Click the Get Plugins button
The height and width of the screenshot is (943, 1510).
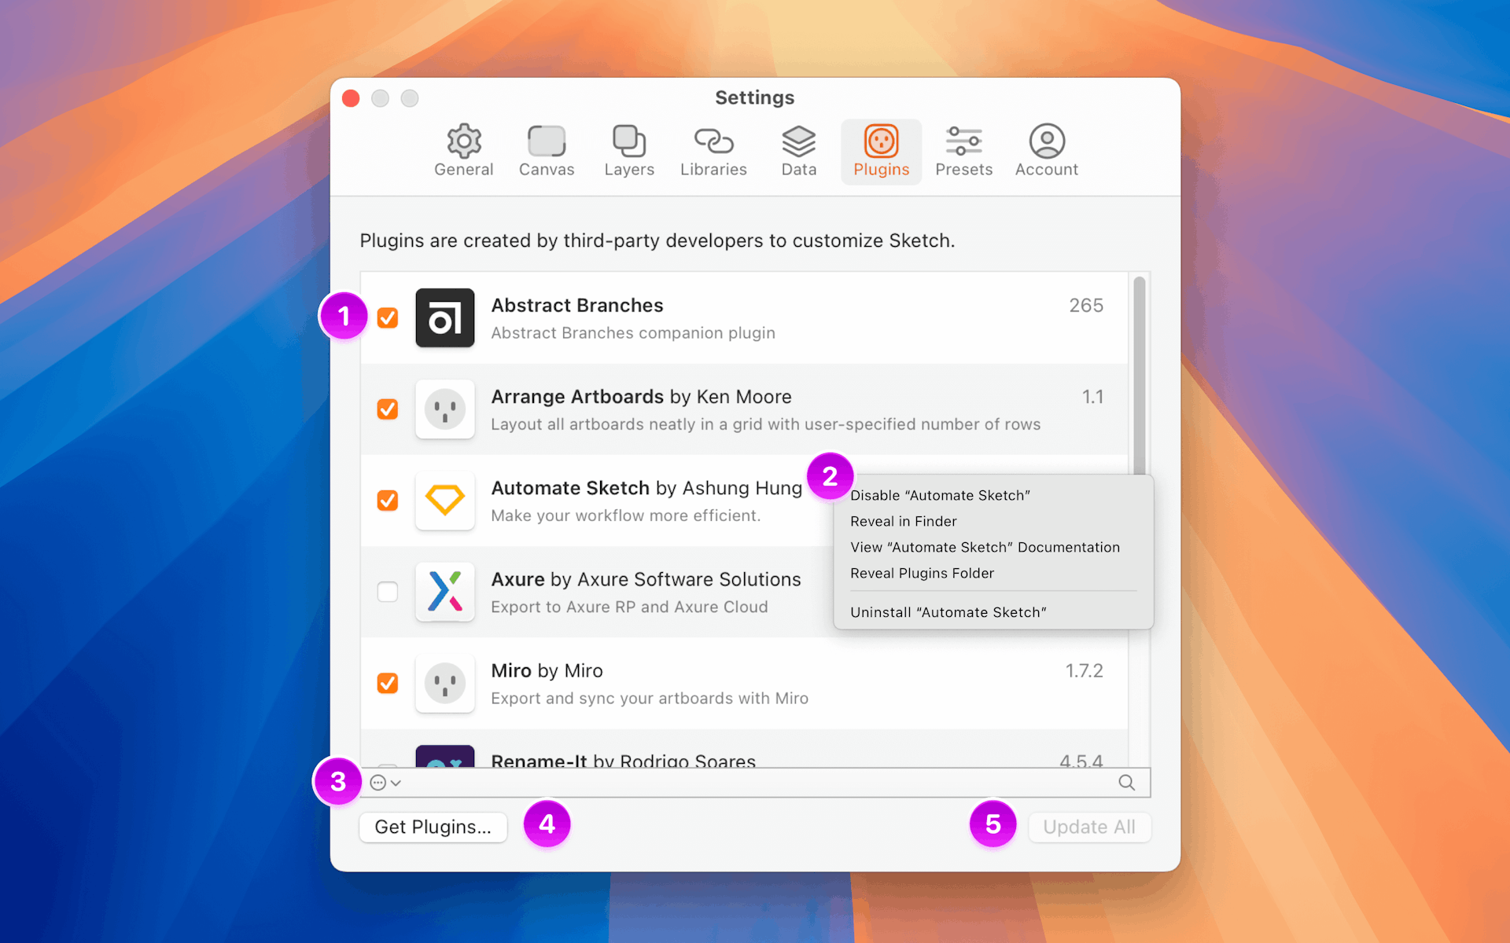point(433,827)
